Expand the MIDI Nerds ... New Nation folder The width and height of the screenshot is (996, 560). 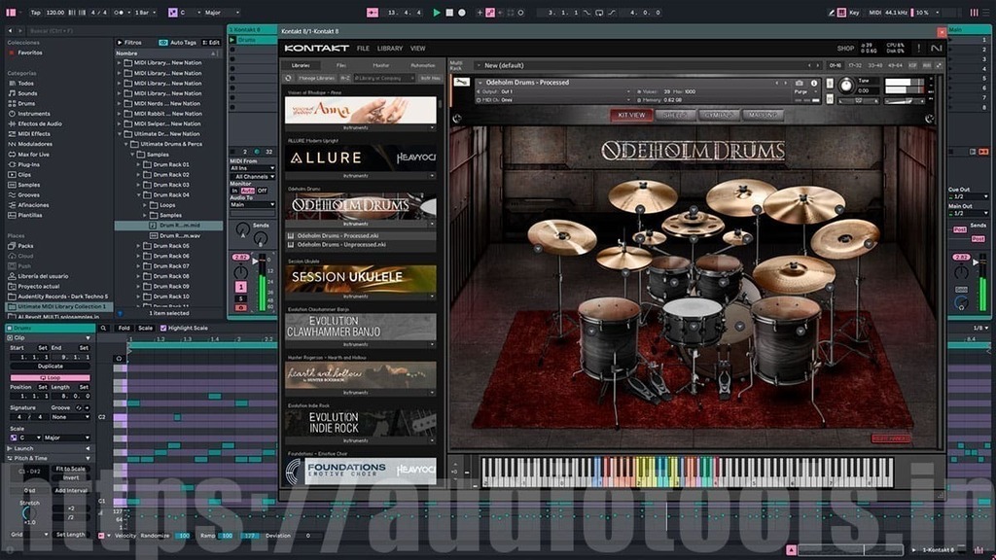119,103
